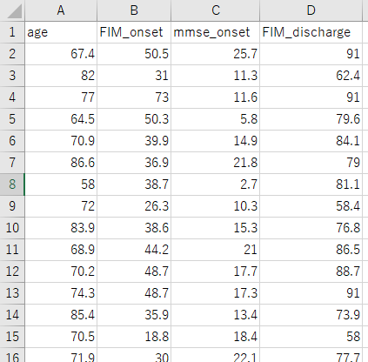Select cell with value 2.7
This screenshot has height=362, width=368.
click(216, 184)
